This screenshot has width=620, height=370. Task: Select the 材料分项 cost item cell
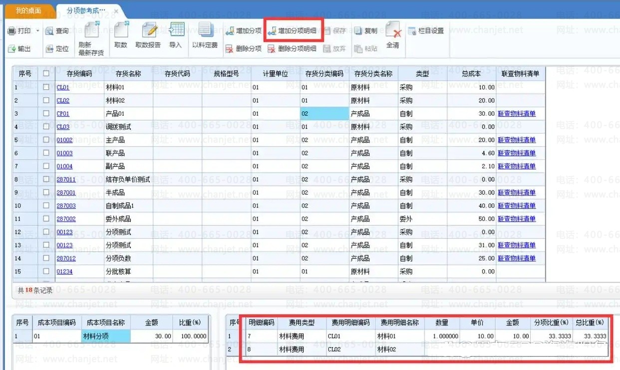coord(106,337)
